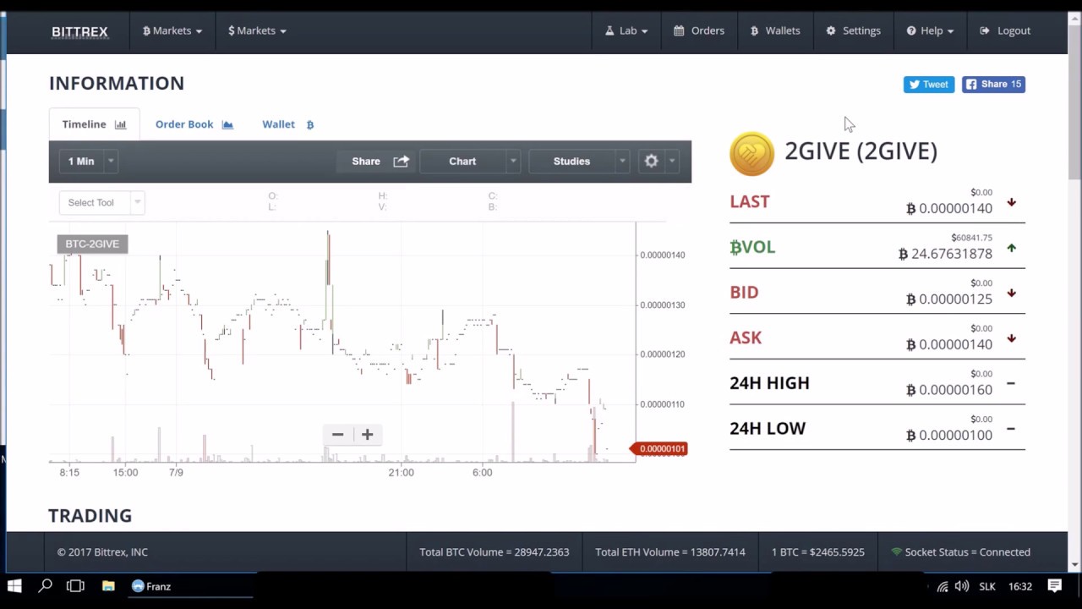Click the 2GIVE gold coin icon
Screen dimensions: 1082x609
click(751, 153)
